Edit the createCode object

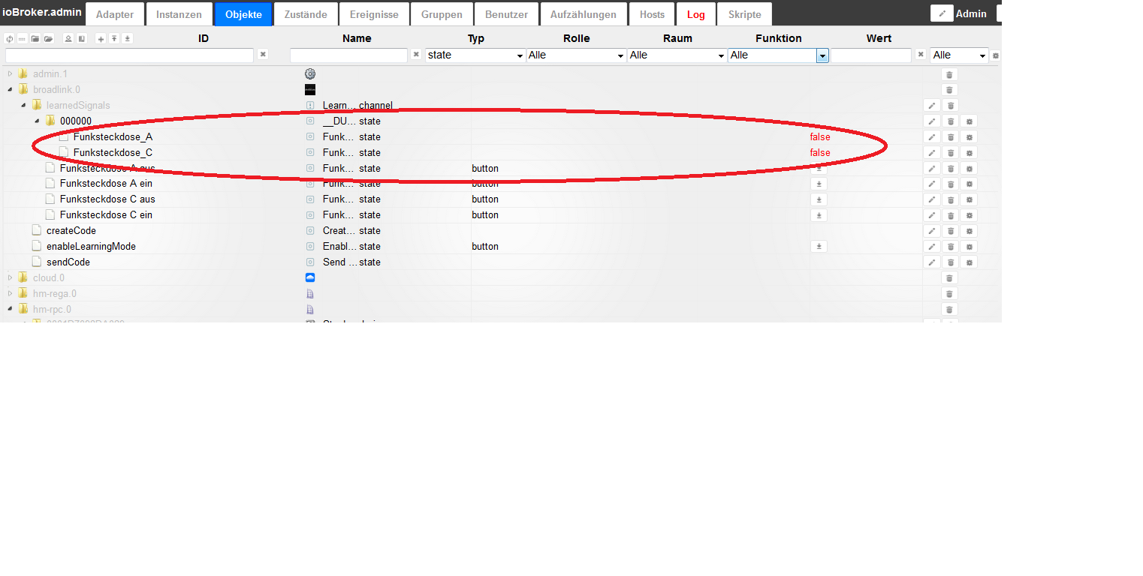[x=931, y=231]
